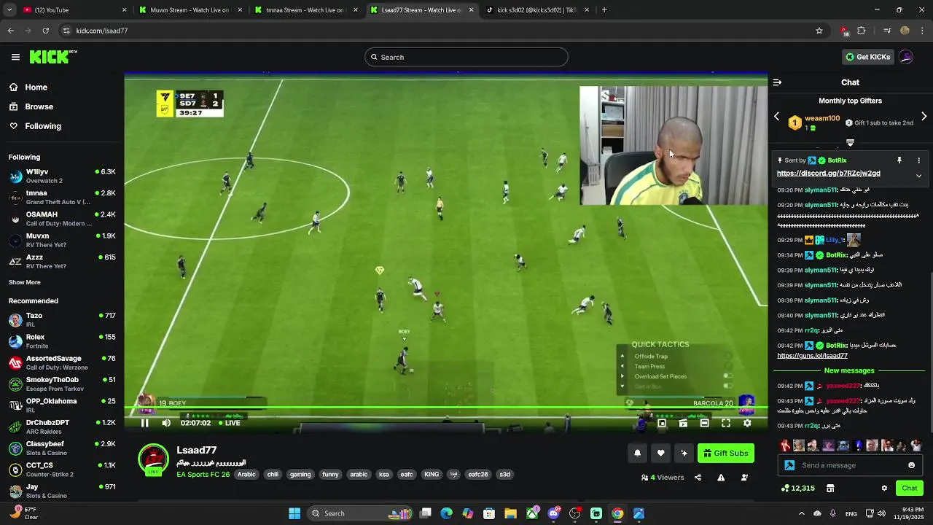The height and width of the screenshot is (525, 933).
Task: Open Tazo recommended channel
Action: (x=62, y=319)
